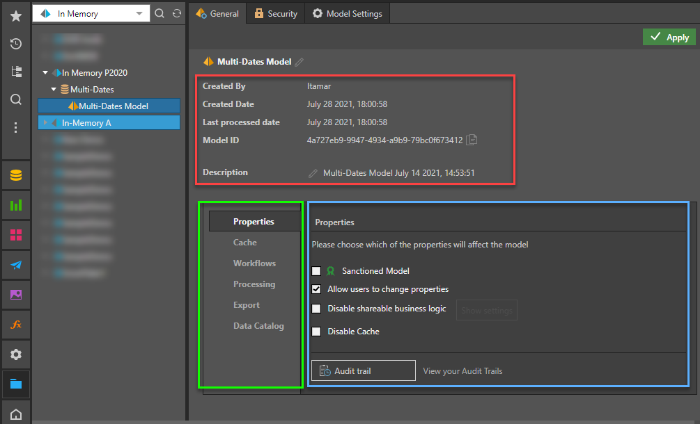Screen dimensions: 700x424
Task: Open the yellow database Model module icon
Action: pyautogui.click(x=16, y=175)
